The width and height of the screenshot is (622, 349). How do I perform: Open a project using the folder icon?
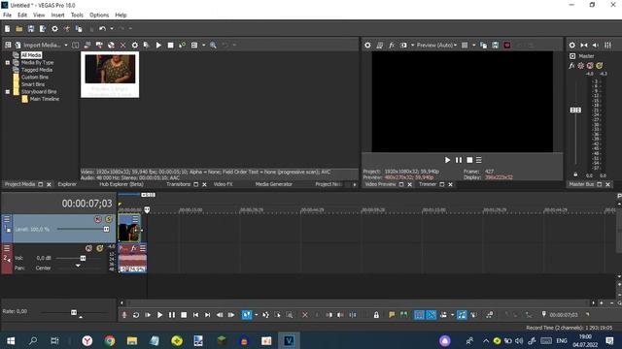(x=19, y=29)
